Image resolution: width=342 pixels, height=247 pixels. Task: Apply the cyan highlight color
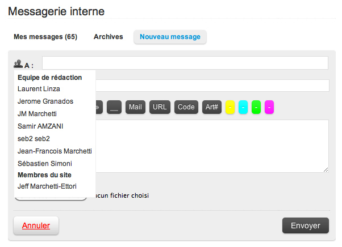[243, 107]
